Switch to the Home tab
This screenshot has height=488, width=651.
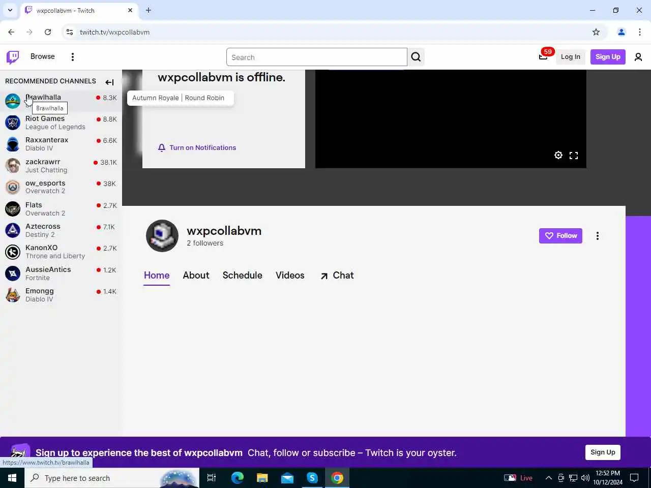[x=157, y=276]
